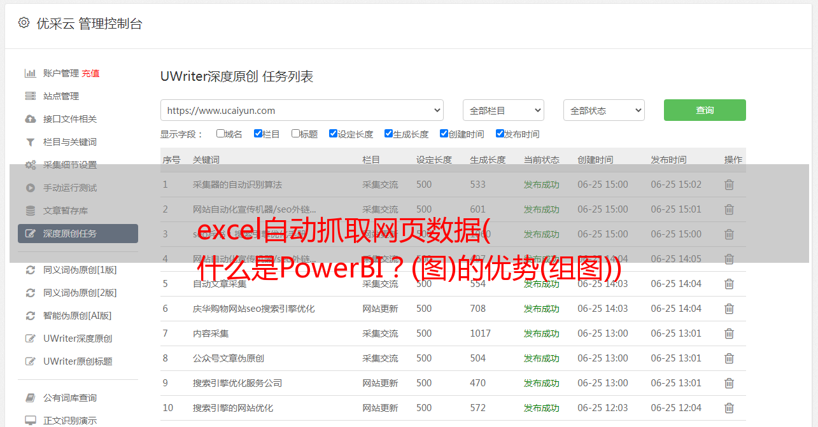Click the 网站更新 column cell in row 9
Viewport: 818px width, 427px height.
380,383
